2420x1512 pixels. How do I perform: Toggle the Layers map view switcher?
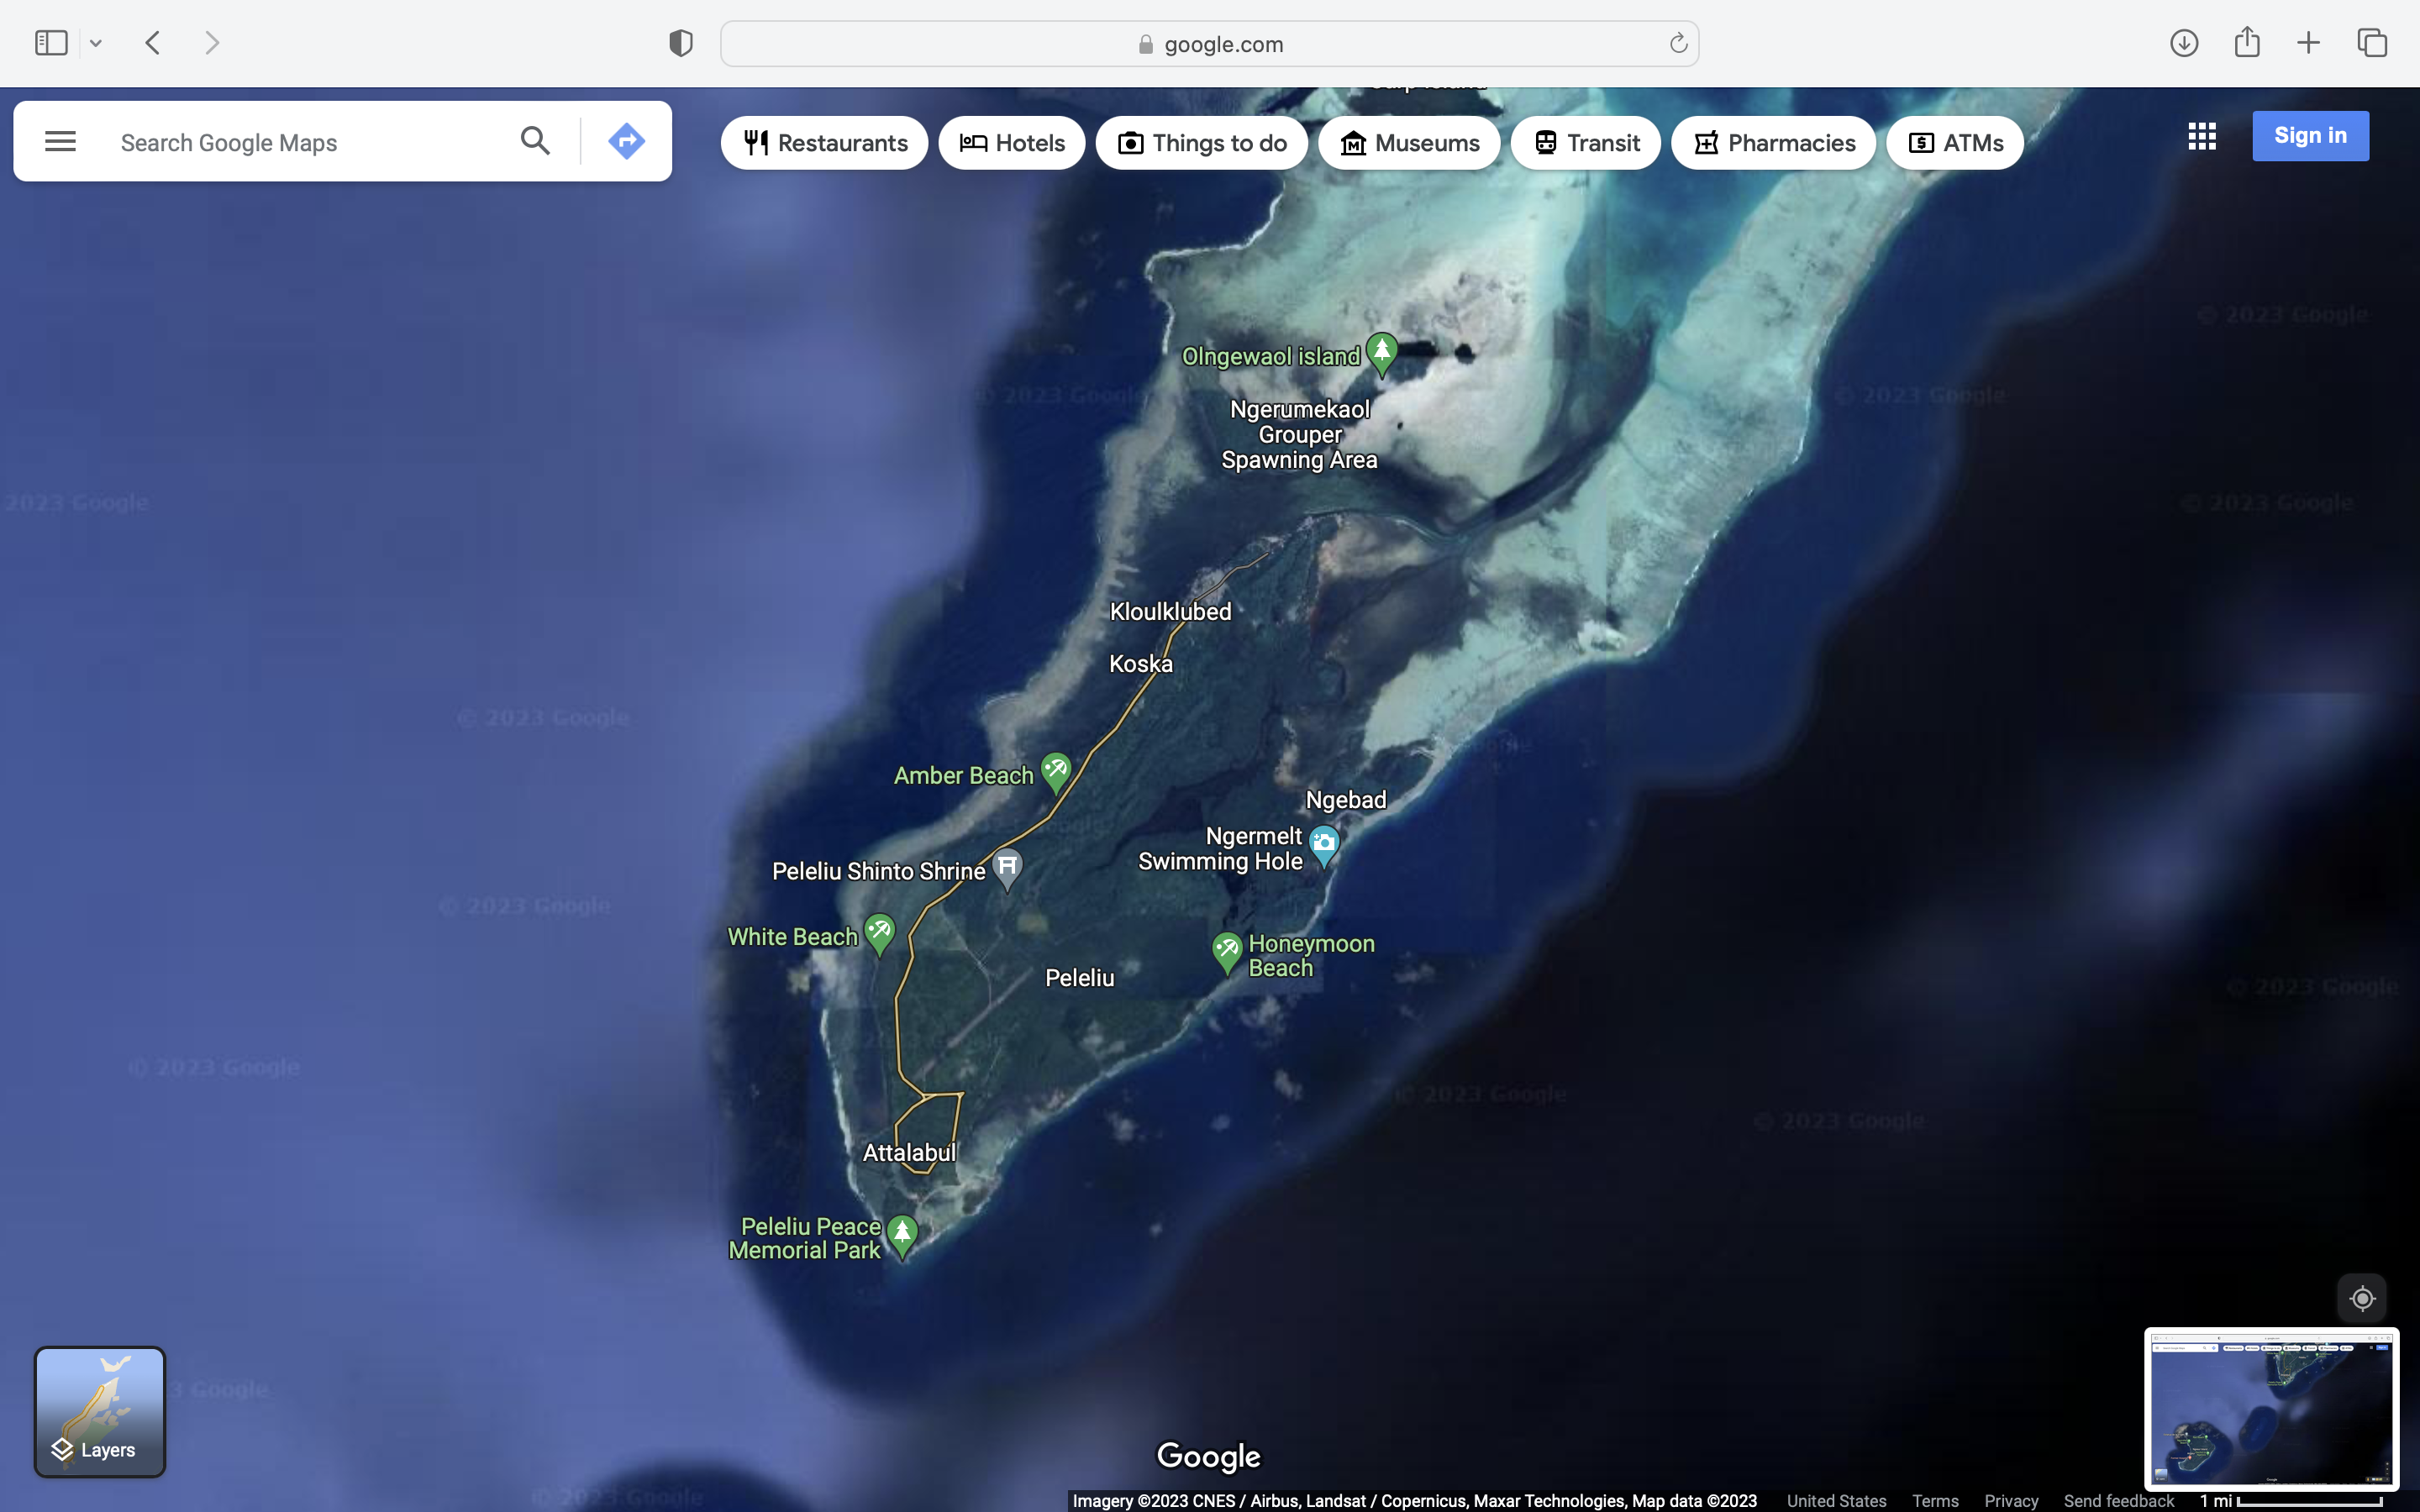(x=100, y=1411)
